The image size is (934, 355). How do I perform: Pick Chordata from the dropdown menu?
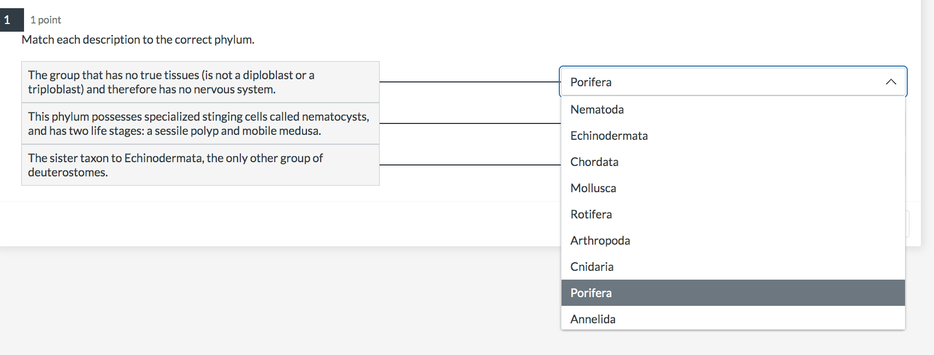point(594,162)
